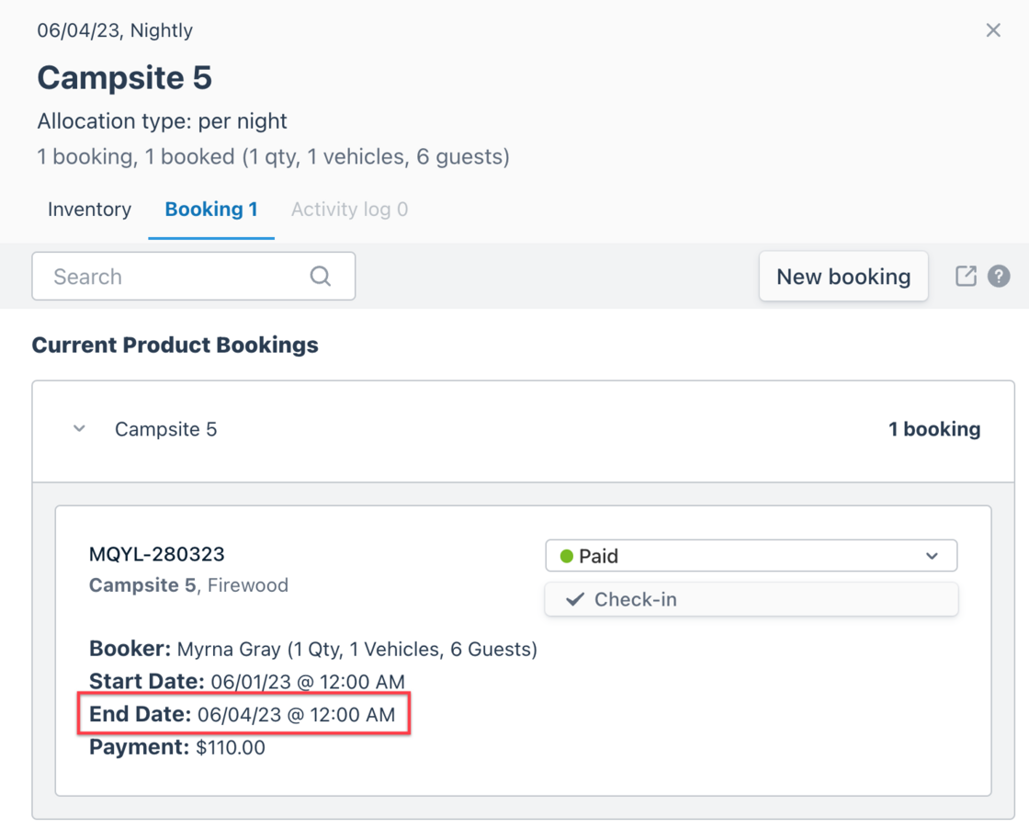Check in the Myrna Gray booking

click(750, 599)
